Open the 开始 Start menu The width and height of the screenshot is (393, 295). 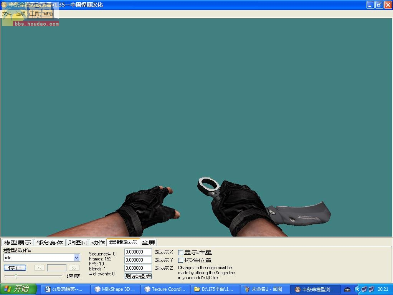(18, 289)
